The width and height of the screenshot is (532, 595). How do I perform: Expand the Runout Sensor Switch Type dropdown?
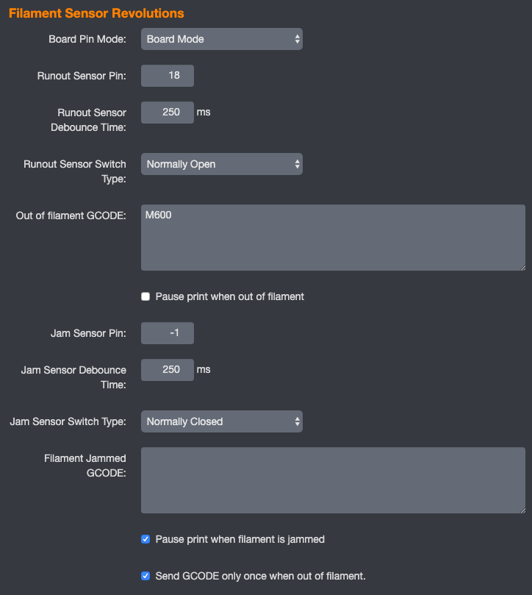[221, 164]
